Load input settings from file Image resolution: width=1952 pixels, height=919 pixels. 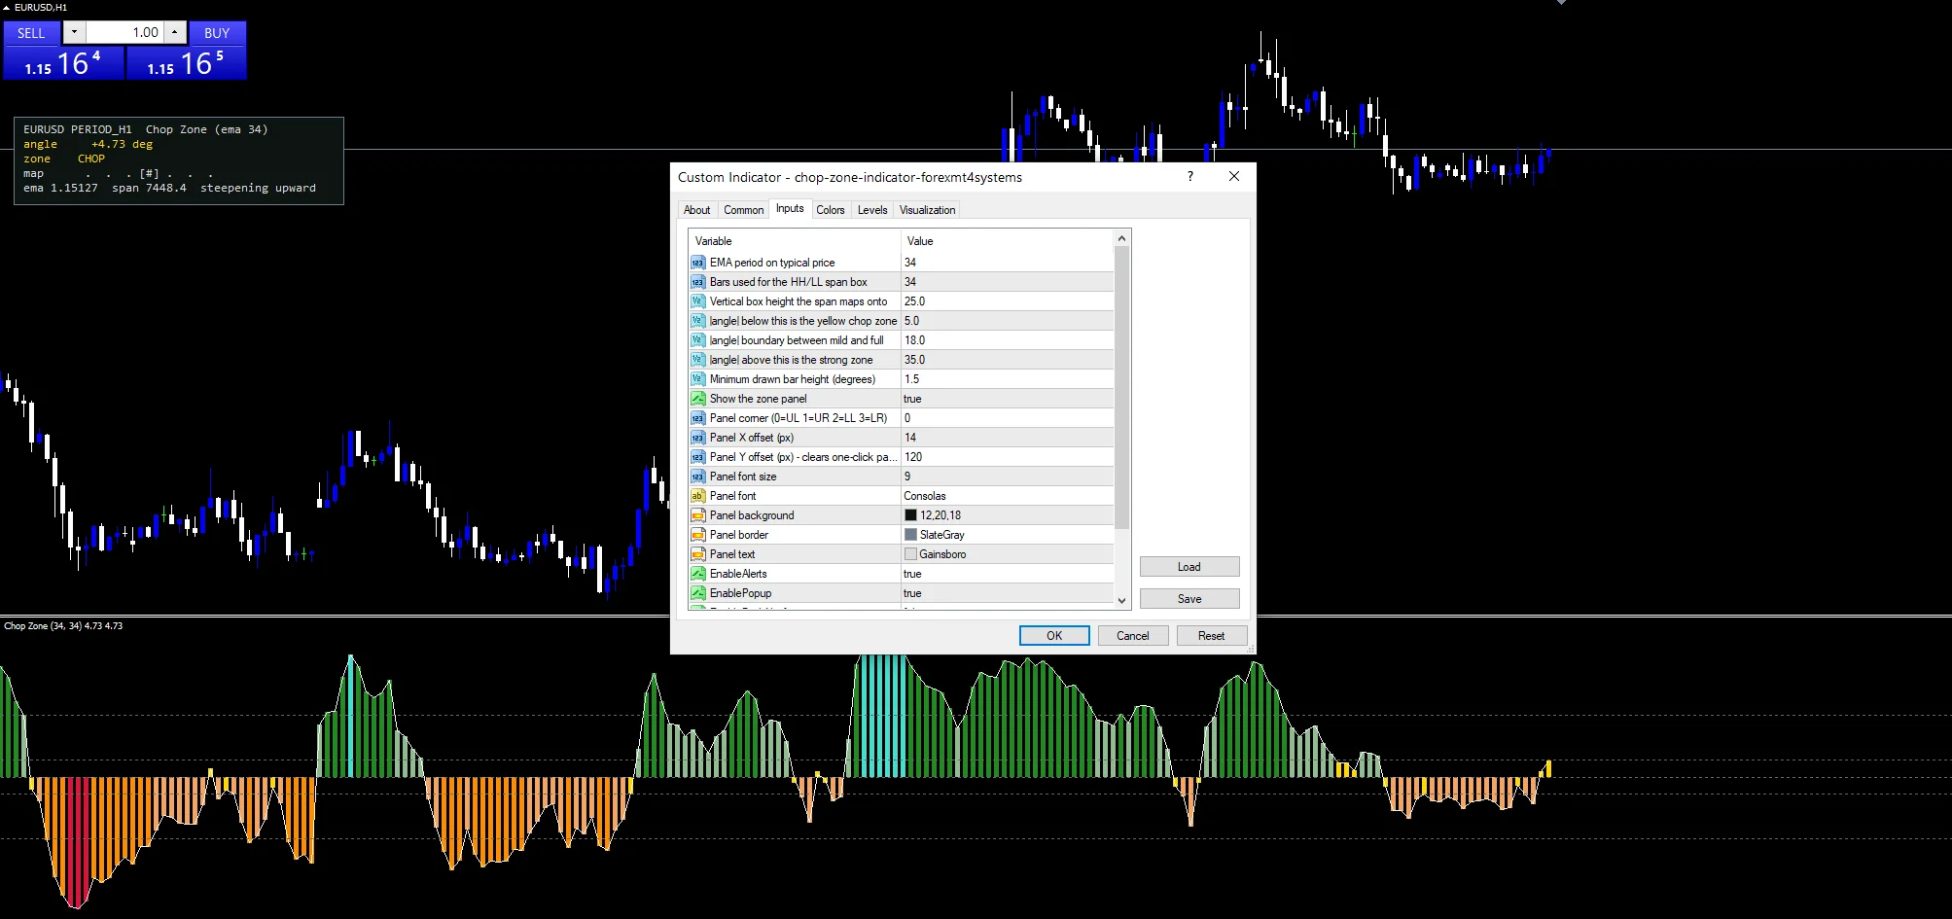click(1189, 567)
